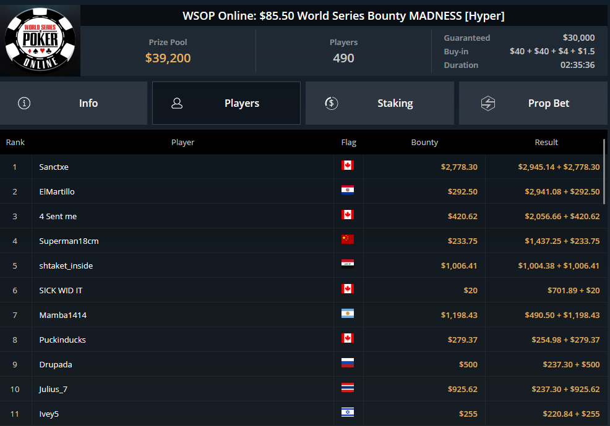Click the Result column header
The height and width of the screenshot is (426, 610).
[546, 143]
